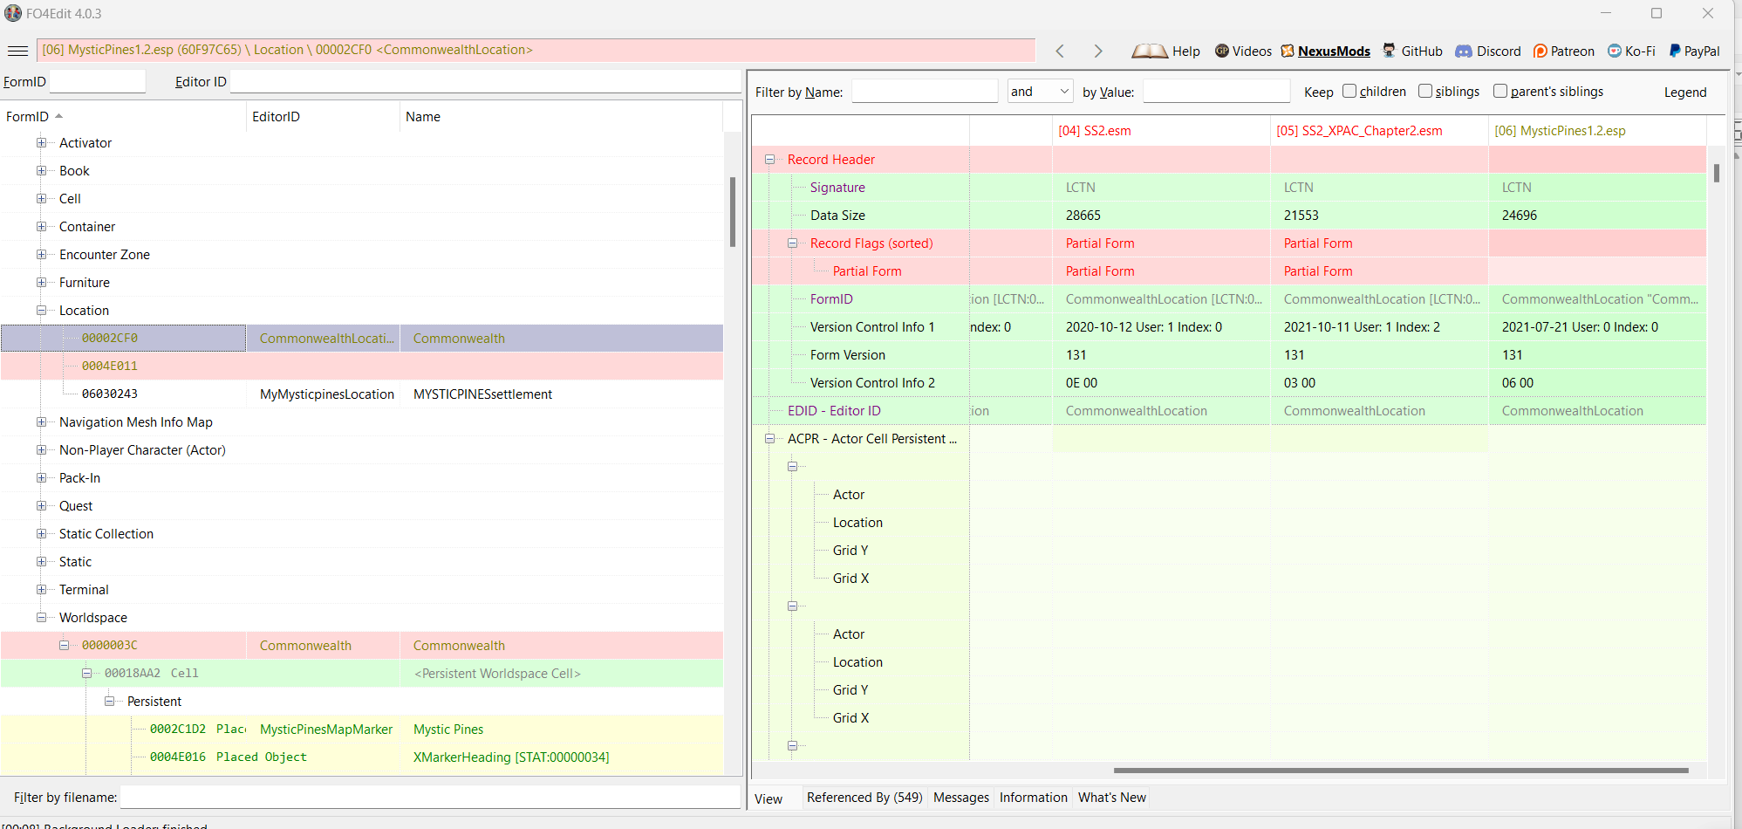Collapse the Worldspace tree node
This screenshot has height=829, width=1742.
[41, 617]
